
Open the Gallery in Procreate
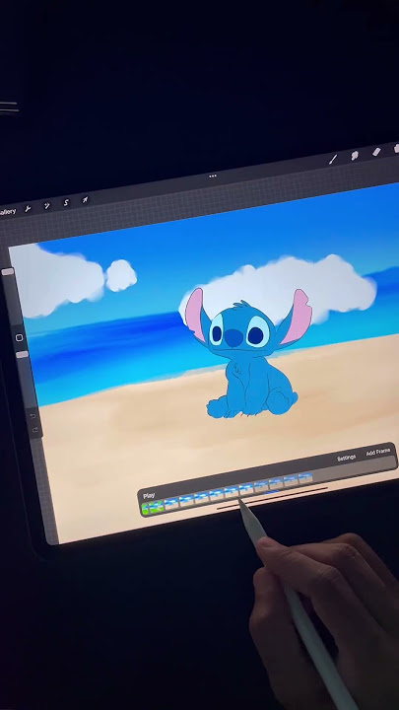click(x=7, y=211)
